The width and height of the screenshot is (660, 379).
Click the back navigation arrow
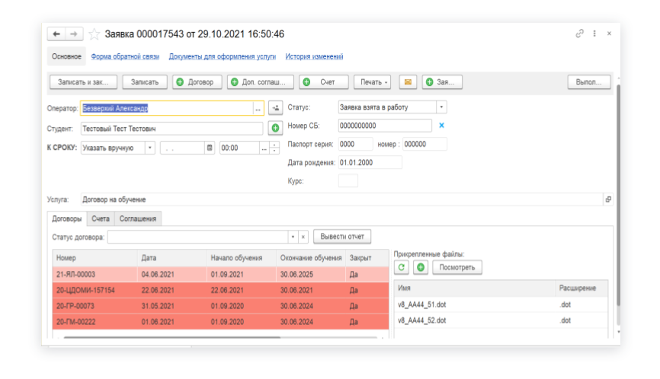(x=57, y=34)
